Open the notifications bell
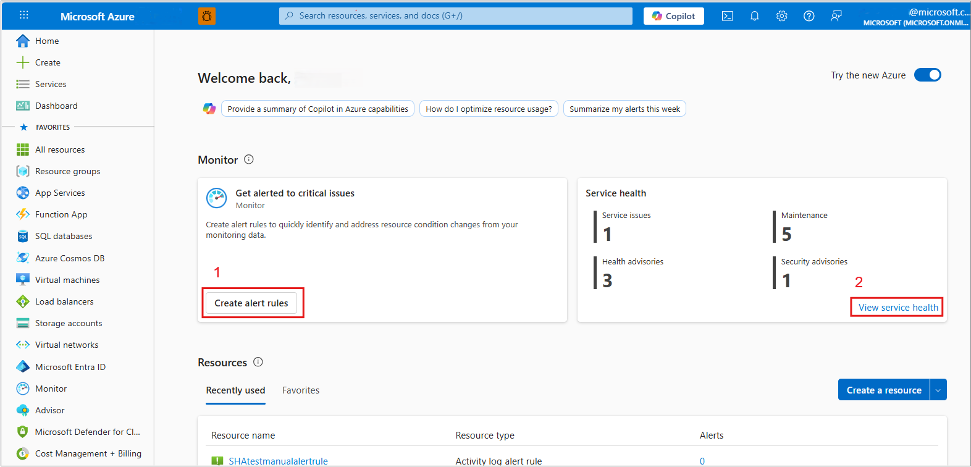 (754, 16)
